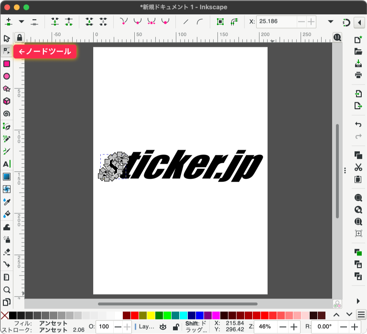Cut selection with scissors icon
The height and width of the screenshot is (334, 367).
(x=358, y=167)
